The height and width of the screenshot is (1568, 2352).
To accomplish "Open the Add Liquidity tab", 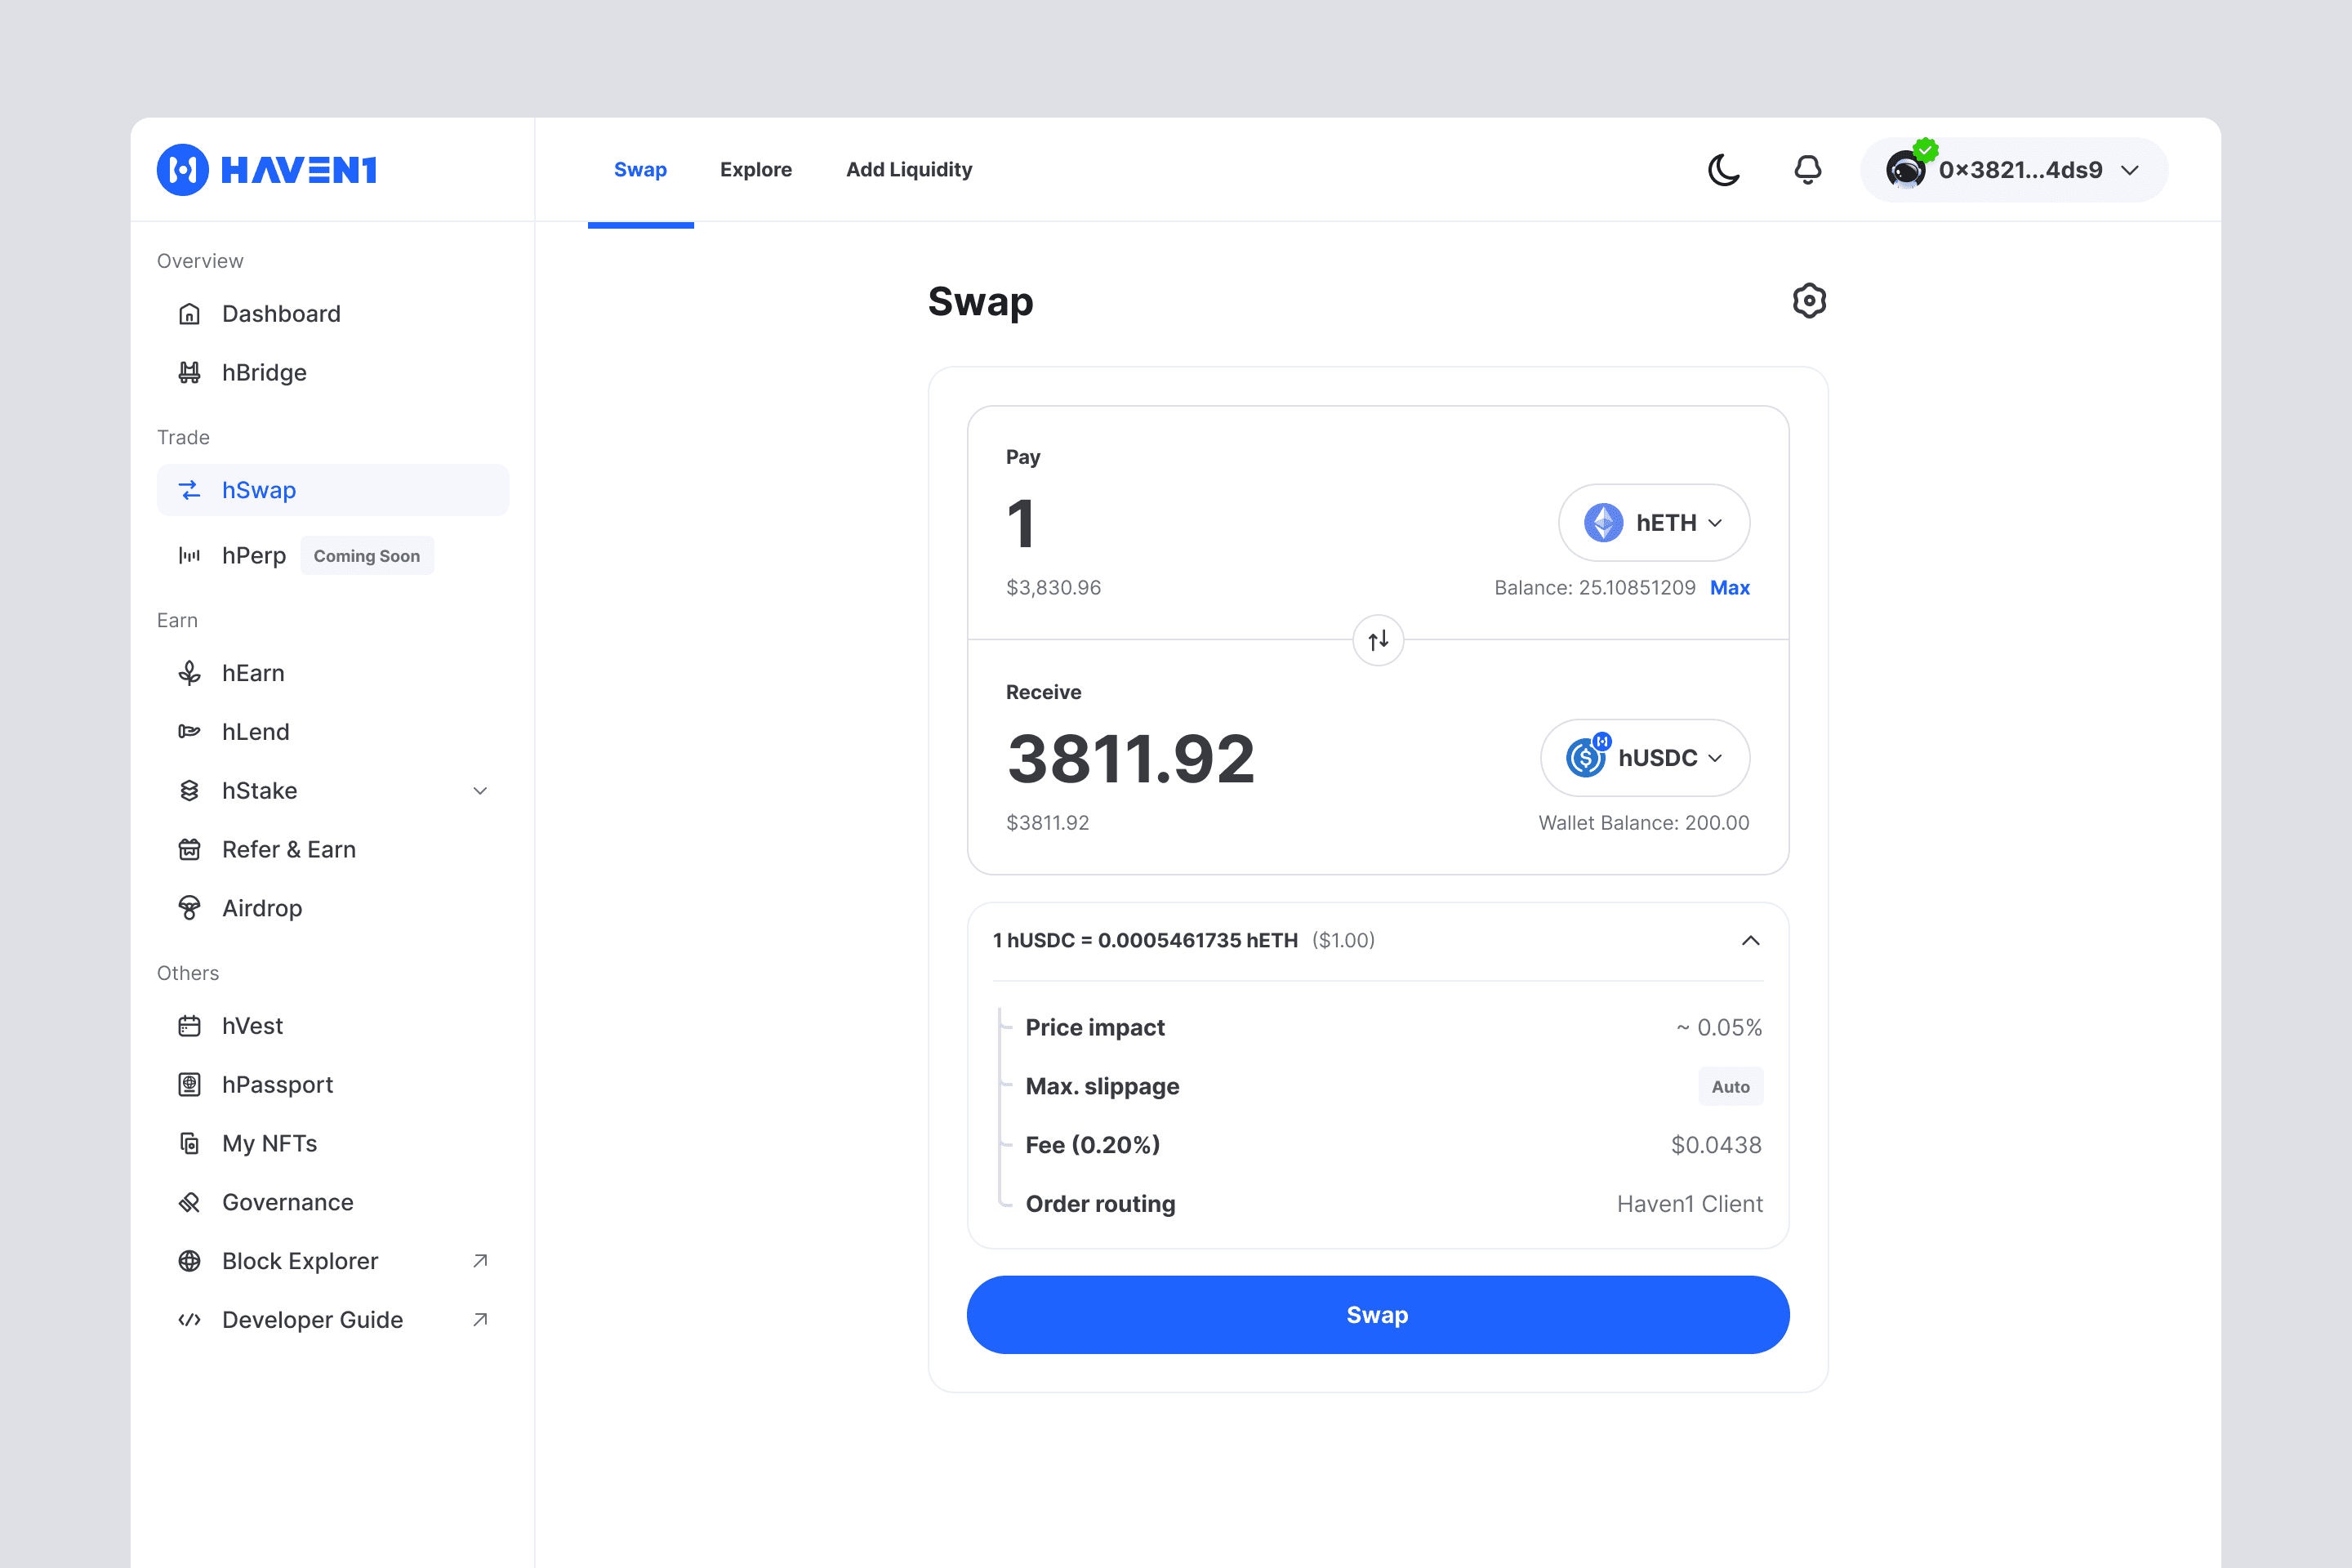I will 909,169.
